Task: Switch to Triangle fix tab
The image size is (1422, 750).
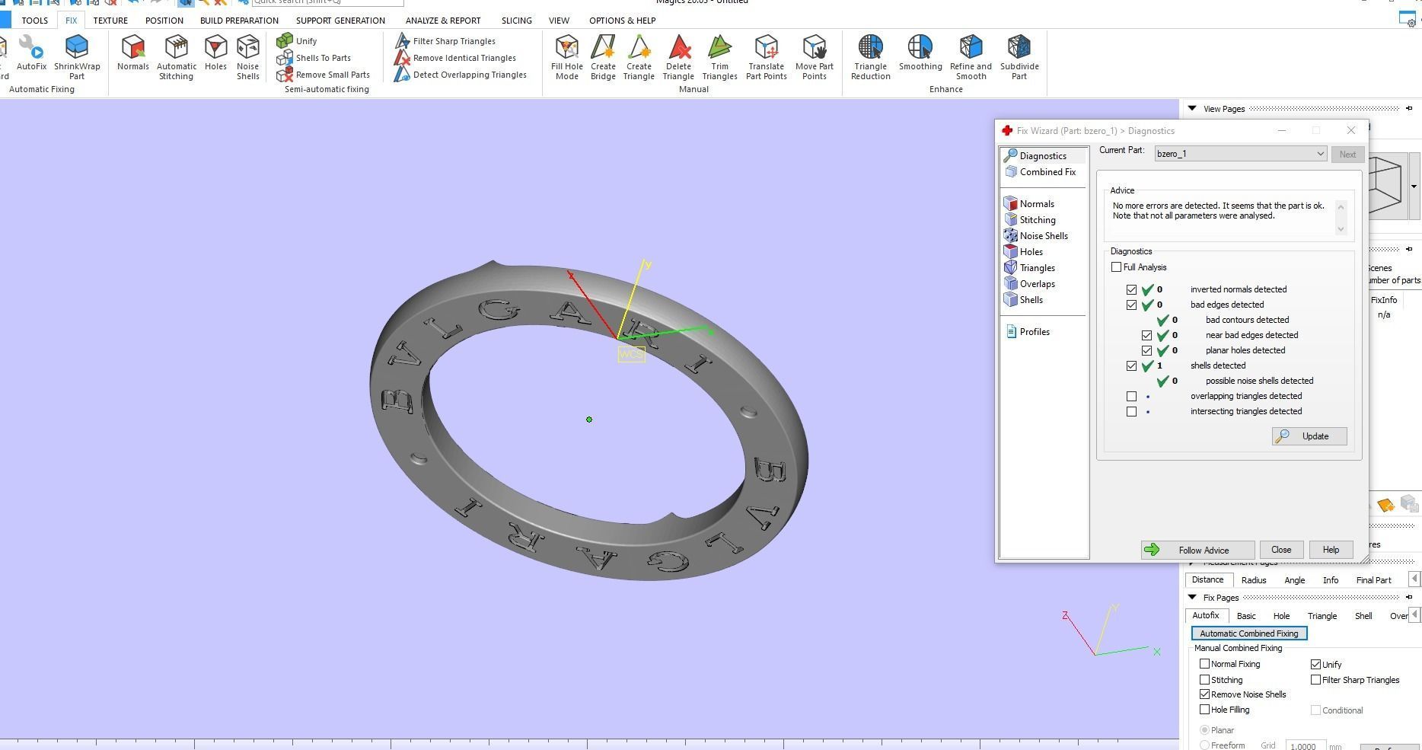Action: coord(1322,616)
